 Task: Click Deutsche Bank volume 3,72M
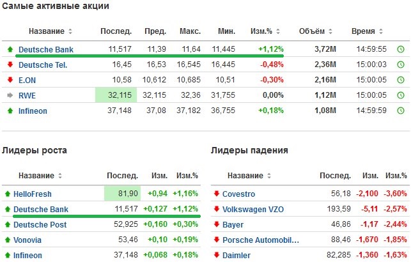pos(325,49)
